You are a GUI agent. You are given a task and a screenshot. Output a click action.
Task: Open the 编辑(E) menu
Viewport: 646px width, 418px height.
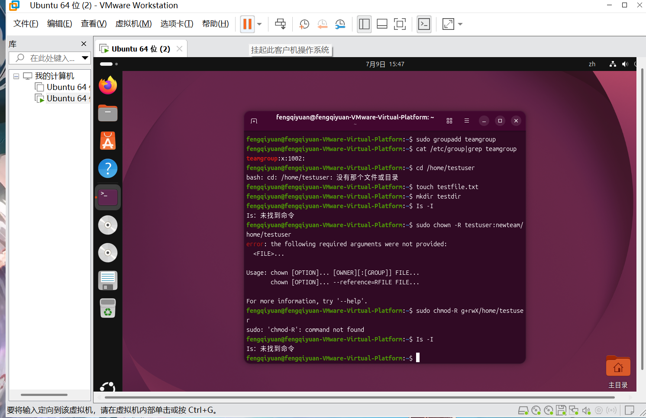(x=59, y=24)
